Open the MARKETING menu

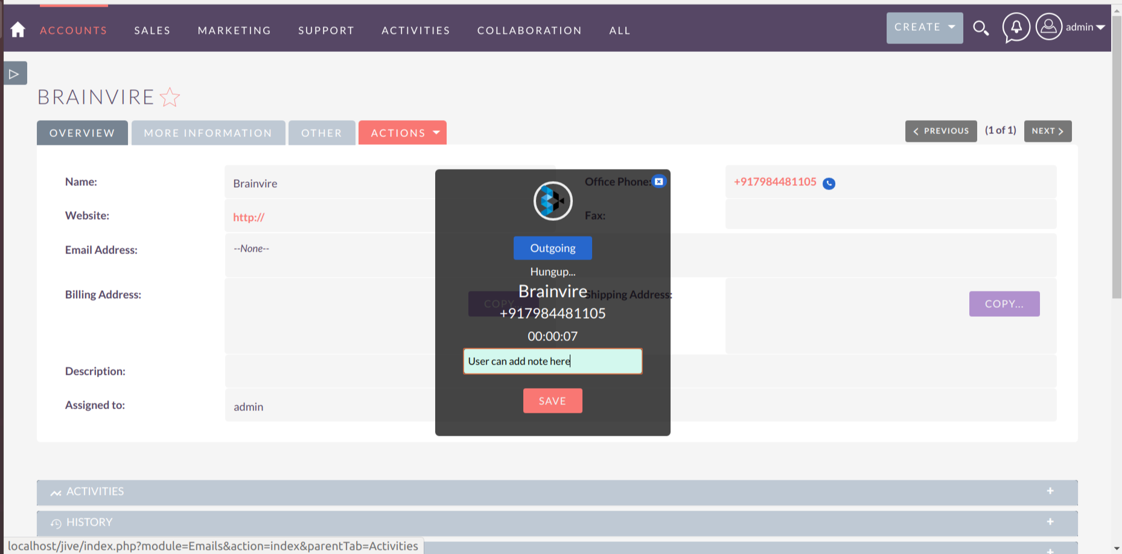point(234,30)
